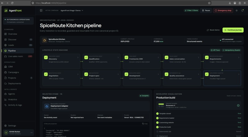Open Live sales room
The height and width of the screenshot is (137, 248).
pos(18,56)
